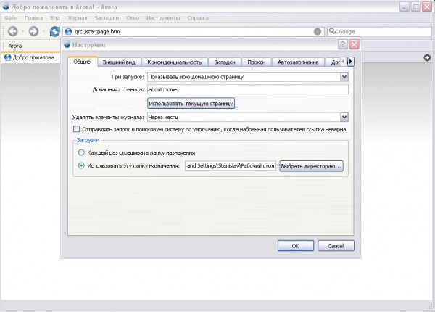The height and width of the screenshot is (312, 435).
Task: Switch to the Вкладки tab
Action: point(225,62)
